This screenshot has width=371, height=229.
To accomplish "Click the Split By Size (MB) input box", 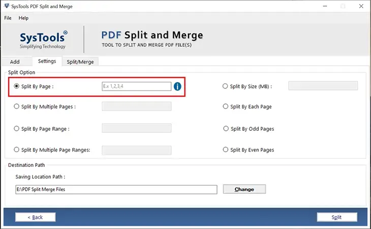I will pyautogui.click(x=323, y=85).
